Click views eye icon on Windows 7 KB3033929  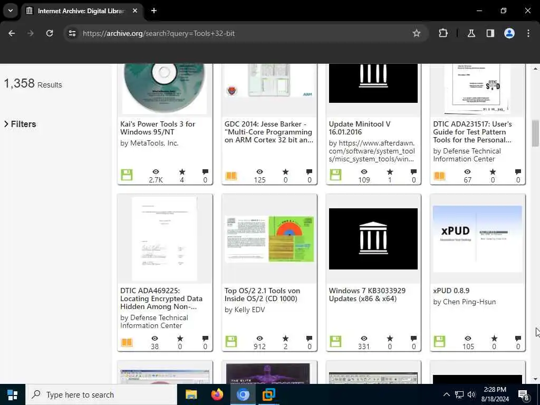[x=364, y=338]
